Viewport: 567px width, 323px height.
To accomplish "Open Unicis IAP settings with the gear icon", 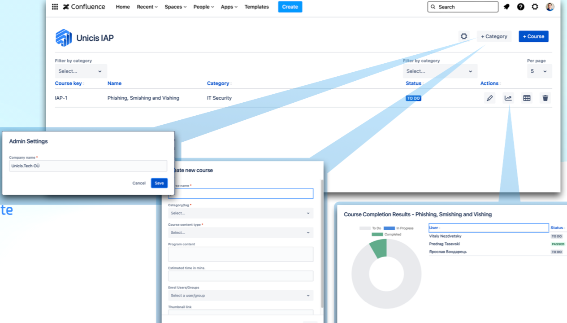I will [464, 36].
